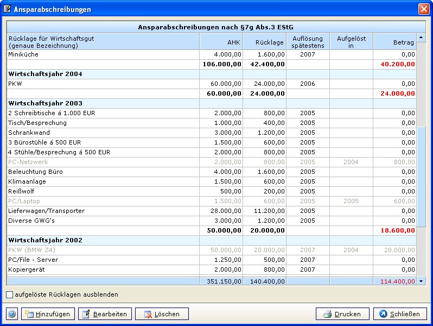Click the Betrag column header

tap(394, 42)
